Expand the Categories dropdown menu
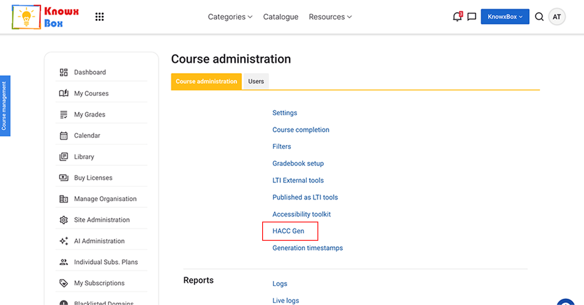 230,17
